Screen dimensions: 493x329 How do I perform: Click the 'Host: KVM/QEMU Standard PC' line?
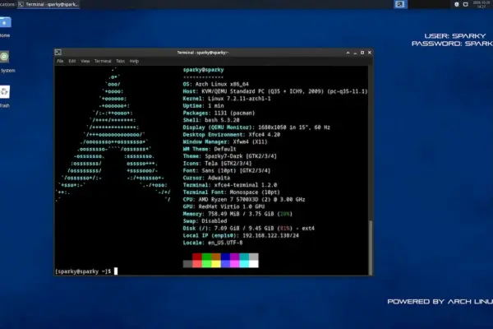point(275,91)
